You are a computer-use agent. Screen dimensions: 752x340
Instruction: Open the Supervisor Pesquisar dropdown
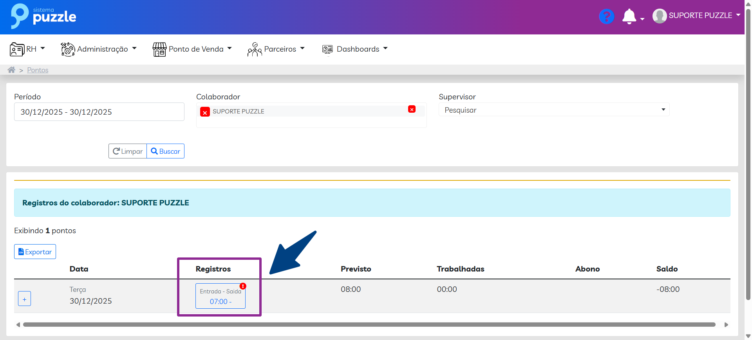tap(553, 110)
